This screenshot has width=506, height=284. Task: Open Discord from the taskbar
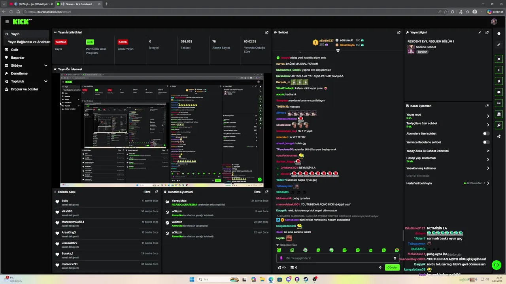click(288, 279)
